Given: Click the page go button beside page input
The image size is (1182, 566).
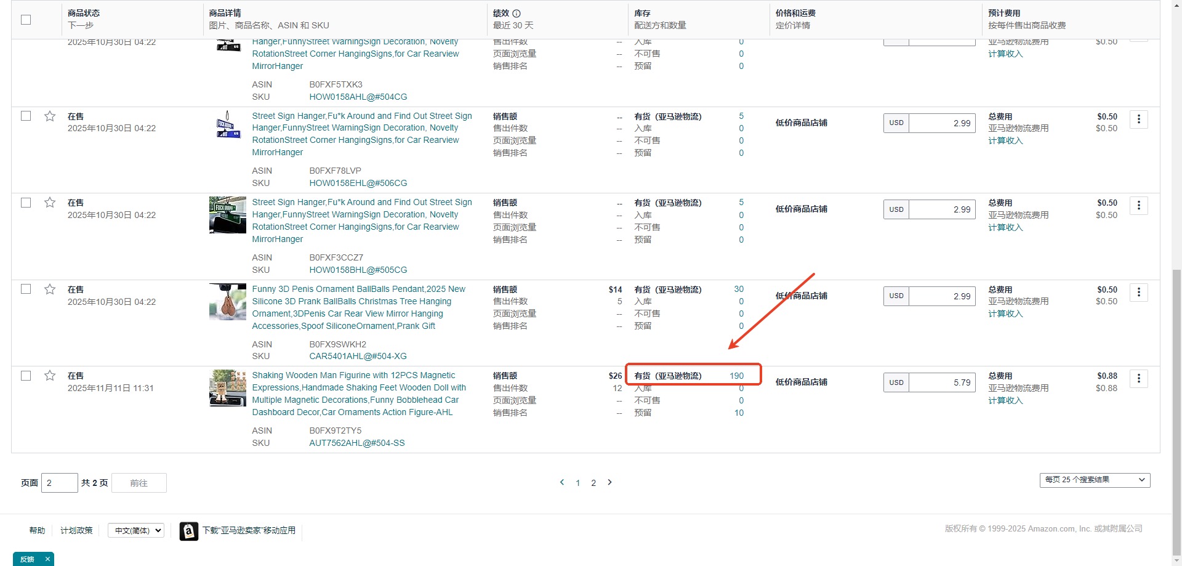Looking at the screenshot, I should tap(139, 483).
